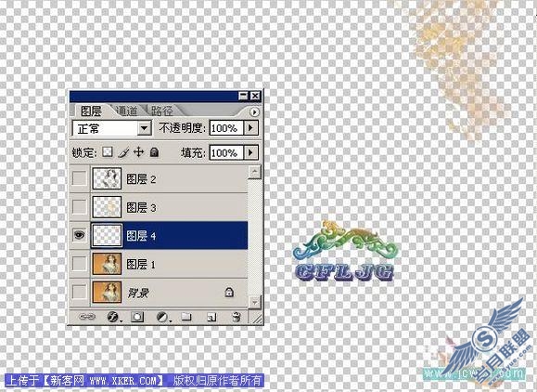Click the link layers icon
537x392 pixels.
click(x=87, y=317)
